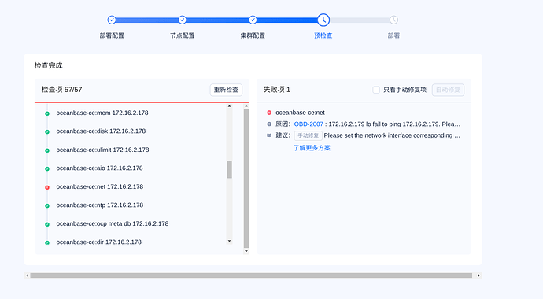Click the 手动修复 tag
Screen dimensions: 543x299
coord(308,135)
